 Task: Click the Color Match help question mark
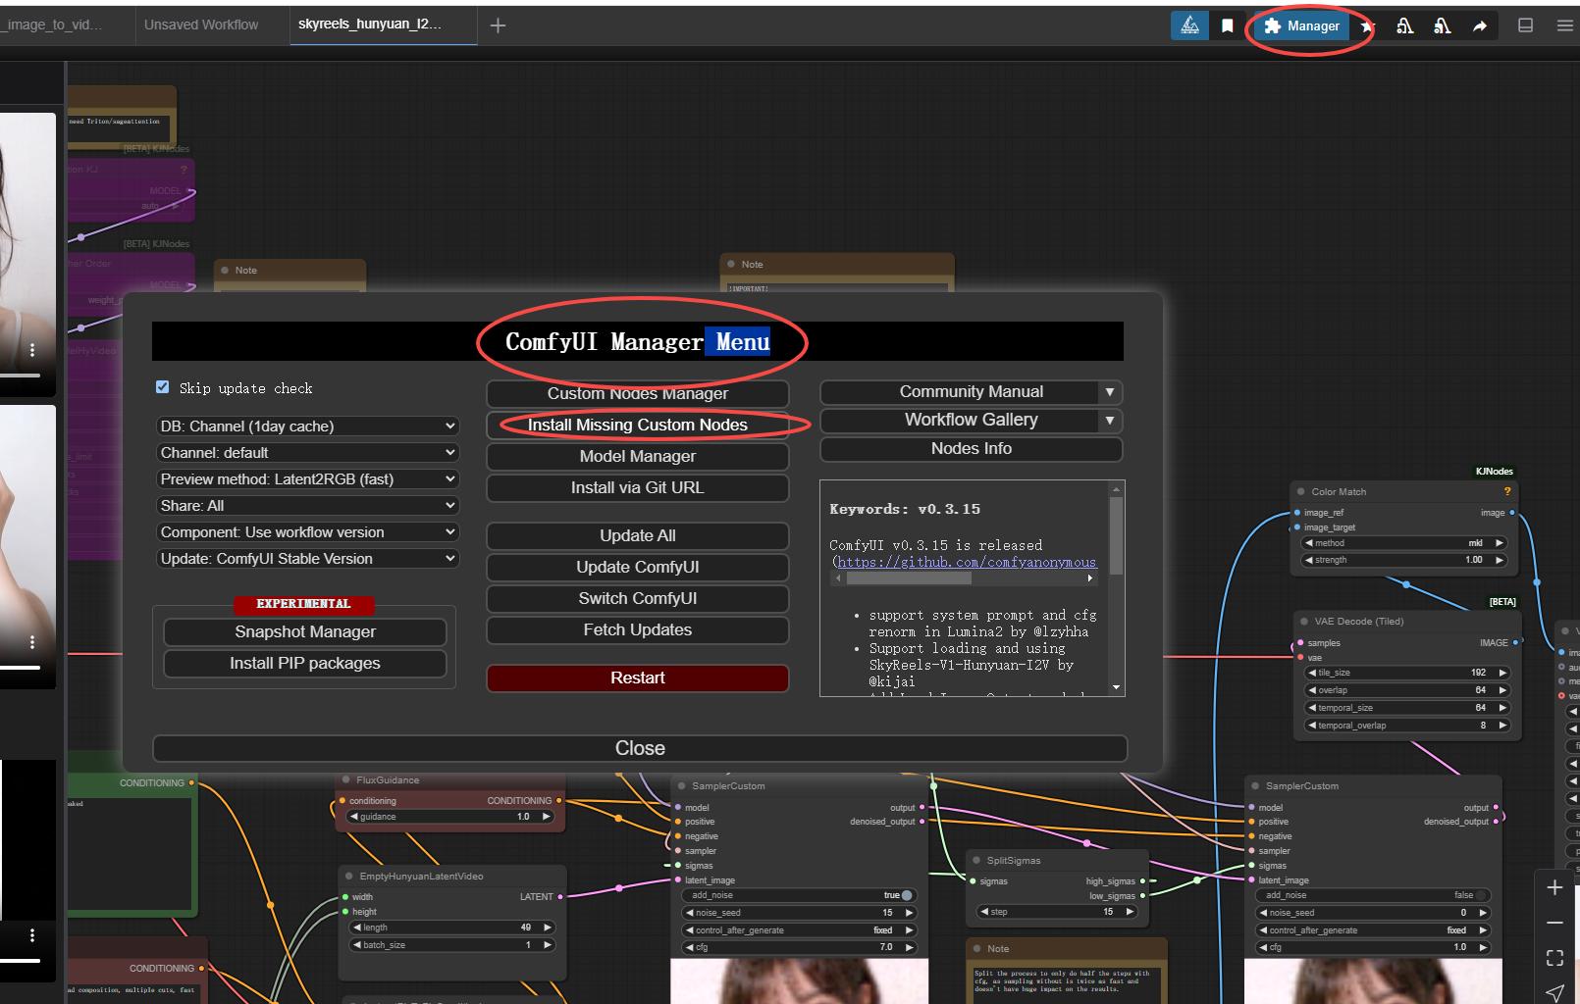pos(1507,491)
